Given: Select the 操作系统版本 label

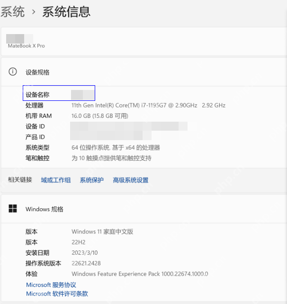Looking at the screenshot, I should [x=43, y=263].
